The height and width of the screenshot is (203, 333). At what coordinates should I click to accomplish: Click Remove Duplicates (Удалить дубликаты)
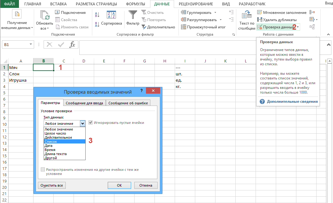pos(277,20)
